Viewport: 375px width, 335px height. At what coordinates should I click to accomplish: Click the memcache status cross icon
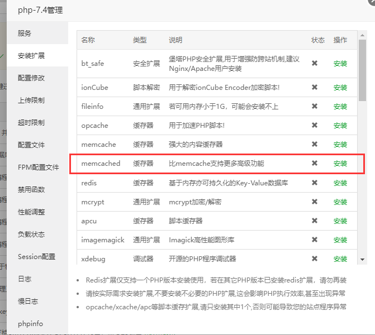315,144
